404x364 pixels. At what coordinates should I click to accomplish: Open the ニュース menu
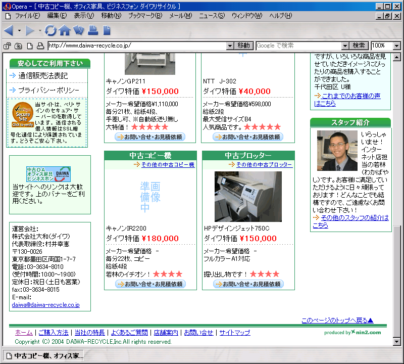pos(212,16)
